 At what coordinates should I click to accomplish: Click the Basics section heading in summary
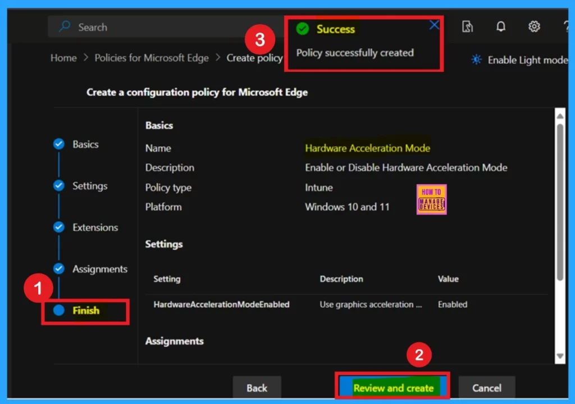click(x=159, y=126)
